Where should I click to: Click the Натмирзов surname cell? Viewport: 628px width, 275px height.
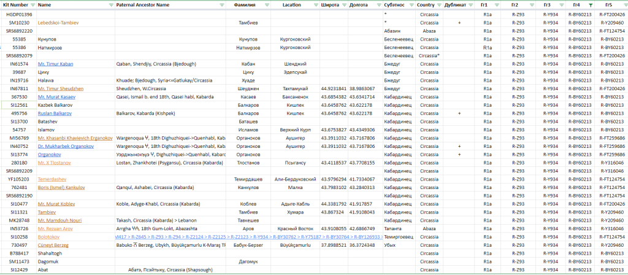pyautogui.click(x=248, y=47)
